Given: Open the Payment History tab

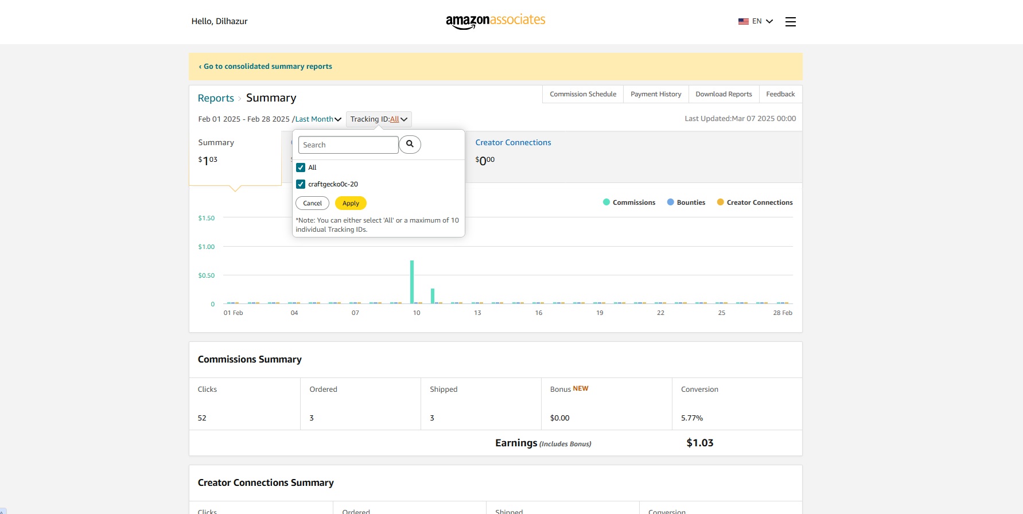Looking at the screenshot, I should click(x=656, y=94).
